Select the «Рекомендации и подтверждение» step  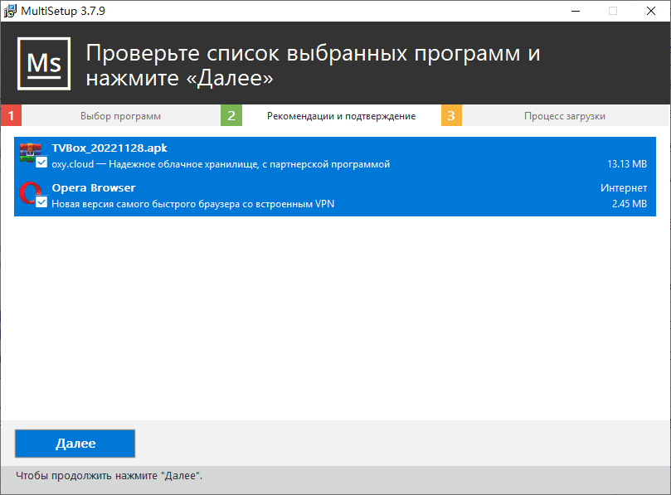(341, 116)
